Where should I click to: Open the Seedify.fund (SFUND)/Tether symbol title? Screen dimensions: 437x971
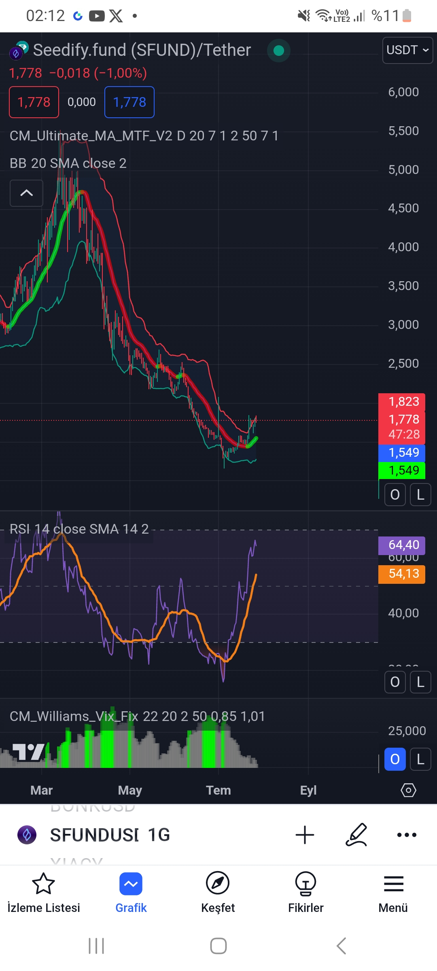142,50
